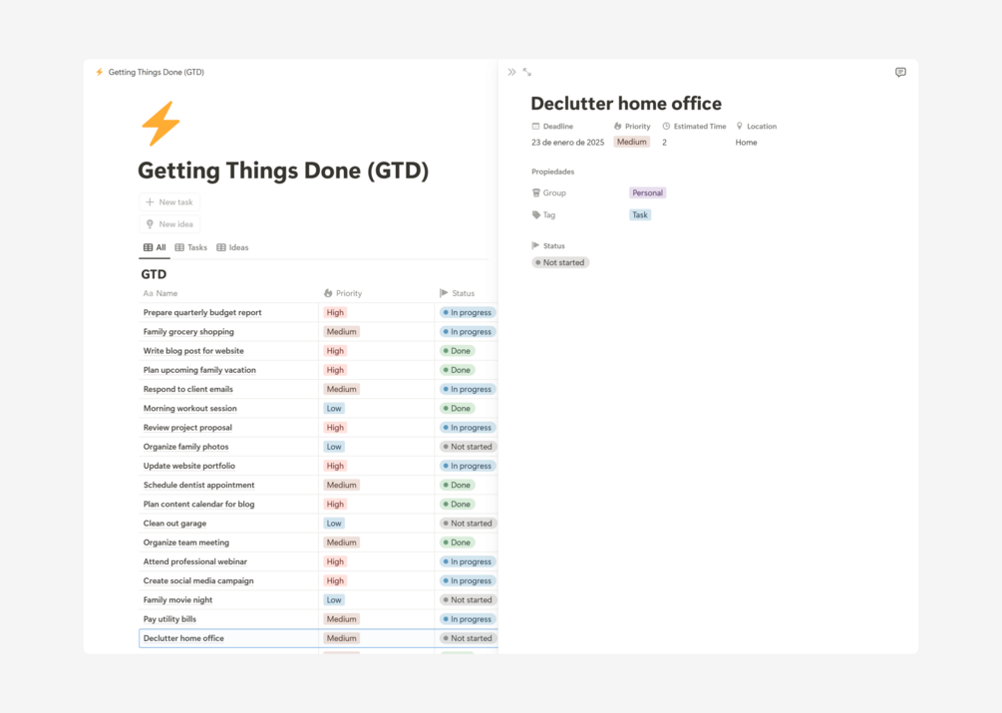This screenshot has height=713, width=1002.
Task: Click the New task button
Action: (169, 201)
